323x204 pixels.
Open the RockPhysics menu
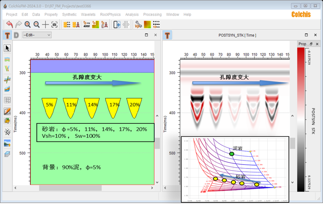(110, 14)
